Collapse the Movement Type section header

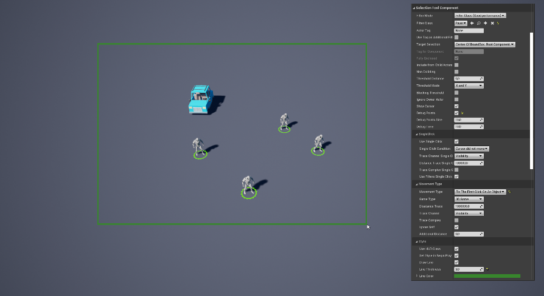pos(431,184)
